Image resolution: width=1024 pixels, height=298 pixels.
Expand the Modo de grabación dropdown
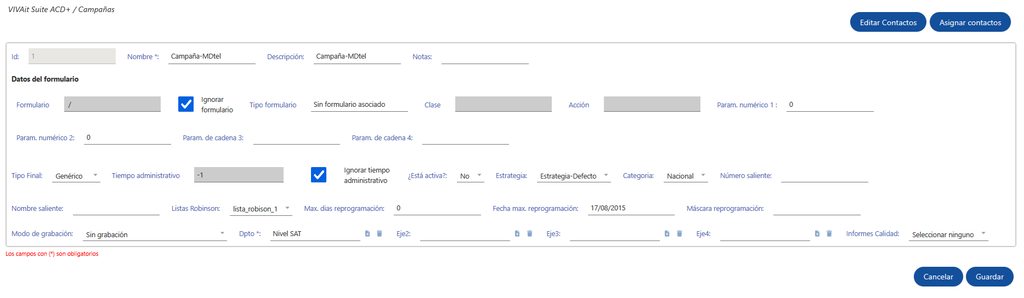pos(155,234)
